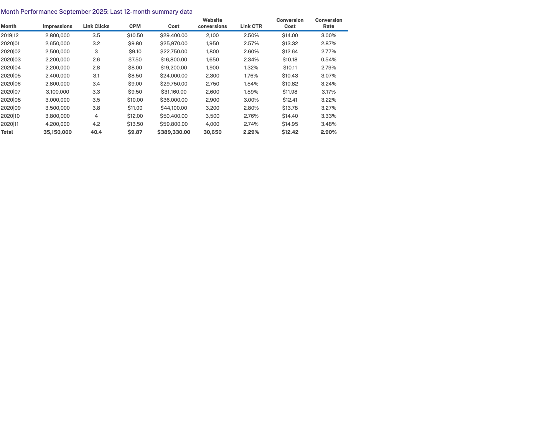Select the Impressions column header
This screenshot has height=422, width=557.
click(x=58, y=26)
